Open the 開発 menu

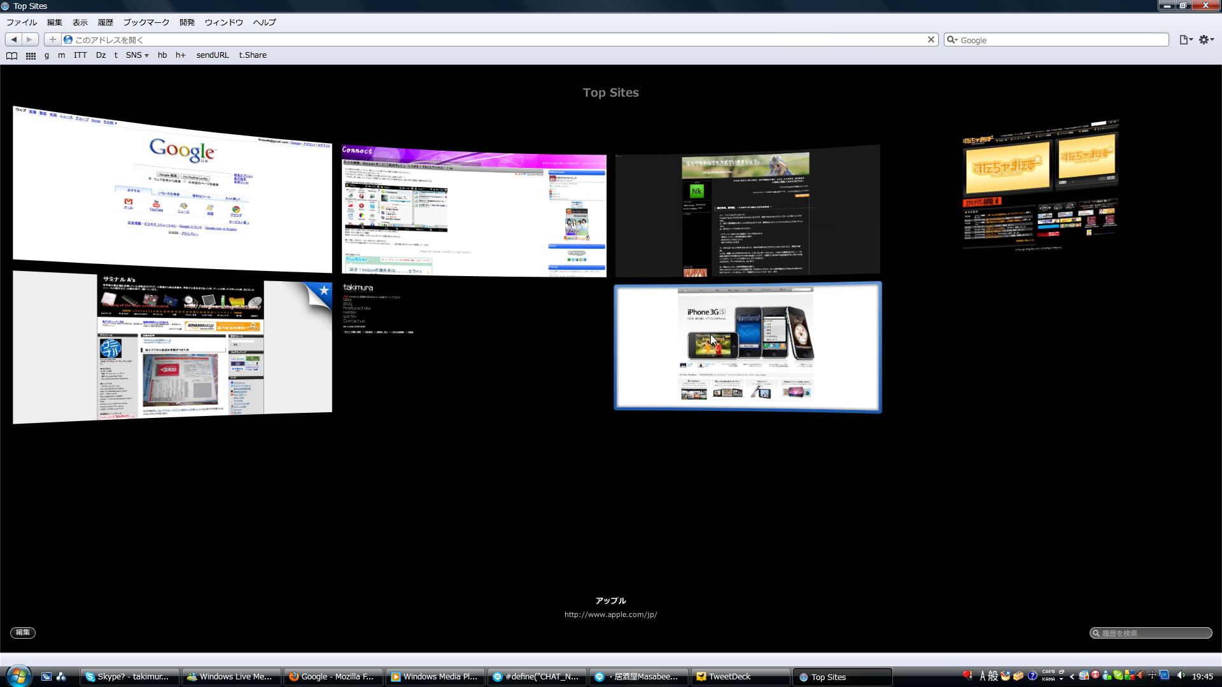(x=187, y=22)
